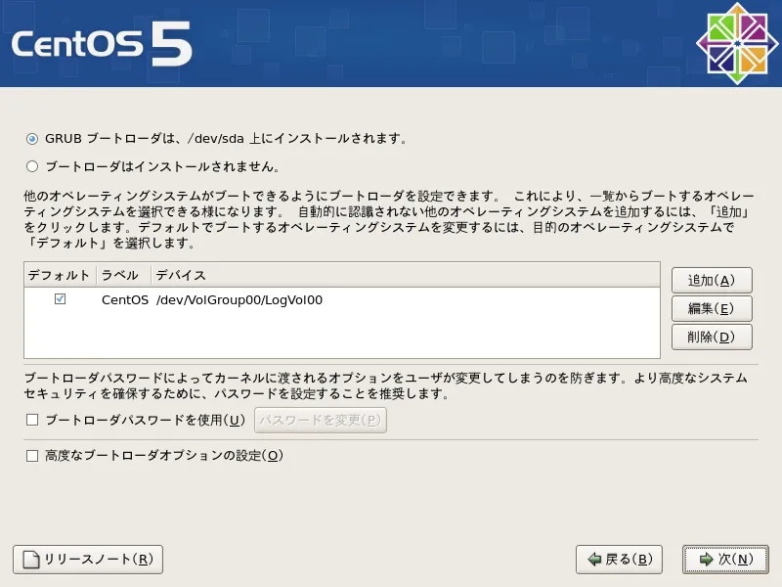This screenshot has height=587, width=782.
Task: Click the デバイス column header
Action: (406, 275)
